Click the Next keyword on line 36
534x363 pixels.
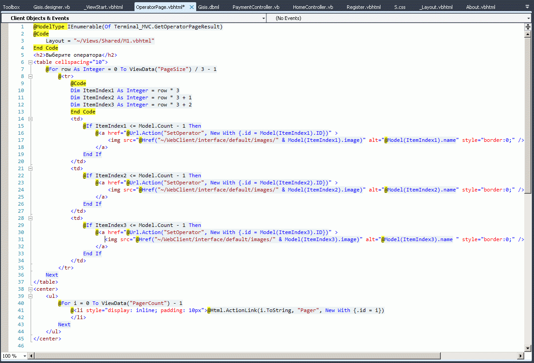[x=52, y=275]
